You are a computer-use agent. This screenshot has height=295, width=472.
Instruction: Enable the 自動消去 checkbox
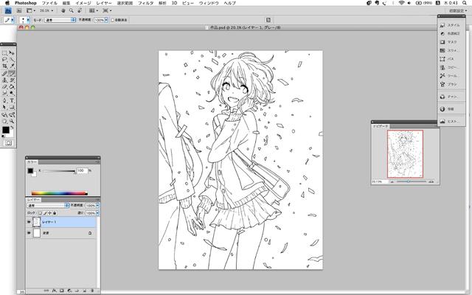point(112,20)
